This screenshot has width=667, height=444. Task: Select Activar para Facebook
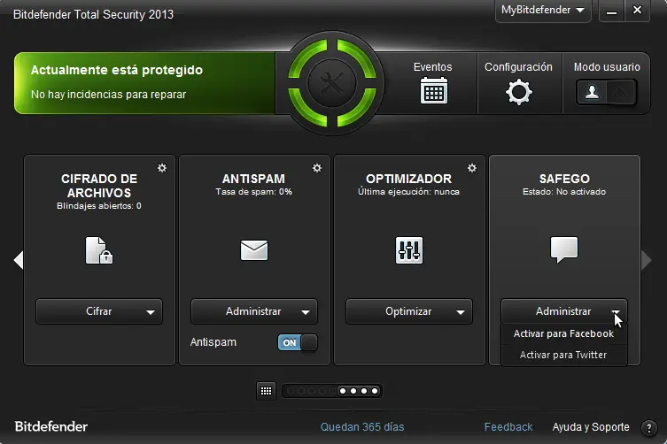(x=563, y=334)
